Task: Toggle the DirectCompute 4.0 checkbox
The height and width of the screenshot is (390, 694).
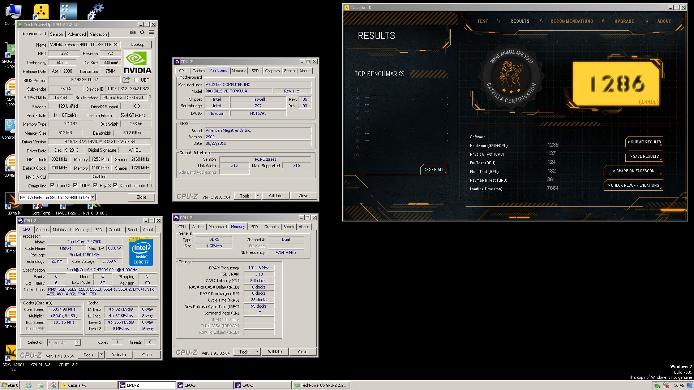Action: point(115,186)
